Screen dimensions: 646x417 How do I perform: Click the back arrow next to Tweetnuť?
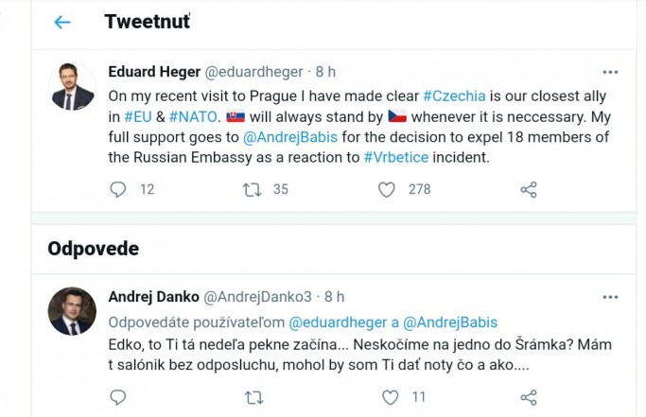click(62, 23)
